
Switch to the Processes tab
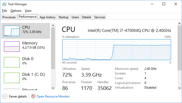coord(9,17)
